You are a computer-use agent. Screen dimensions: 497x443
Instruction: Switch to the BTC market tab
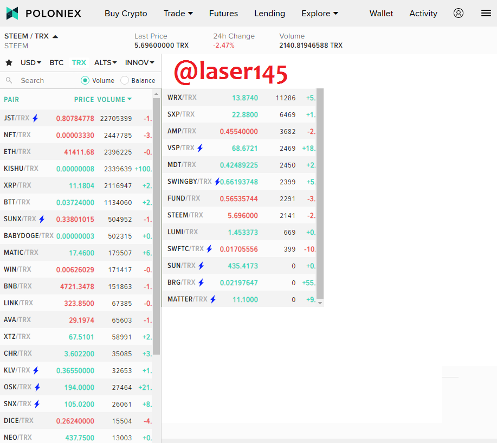tap(56, 62)
